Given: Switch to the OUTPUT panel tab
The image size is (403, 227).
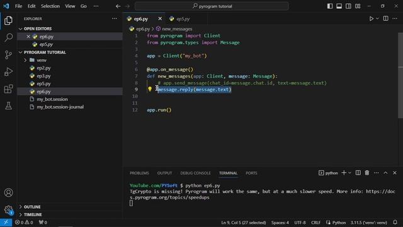Looking at the screenshot, I should pos(164,173).
